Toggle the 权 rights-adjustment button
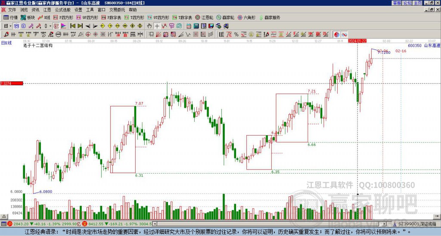This screenshot has height=236, width=441. pyautogui.click(x=56, y=26)
